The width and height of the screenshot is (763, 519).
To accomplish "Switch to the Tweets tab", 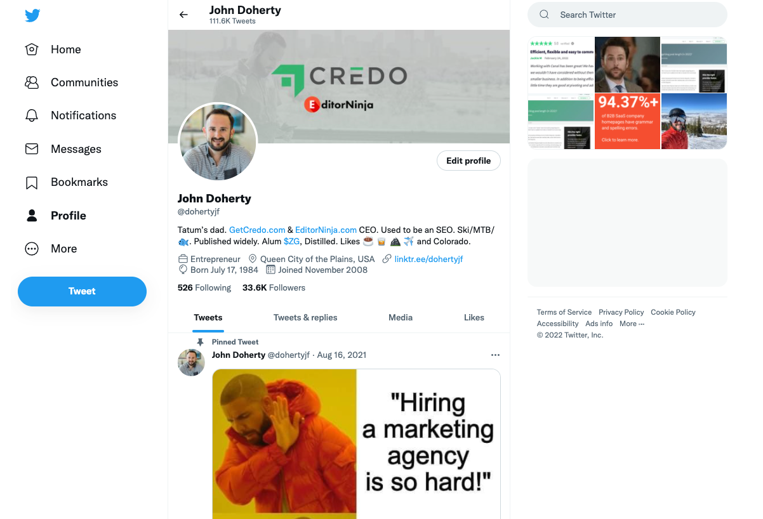I will coord(208,317).
